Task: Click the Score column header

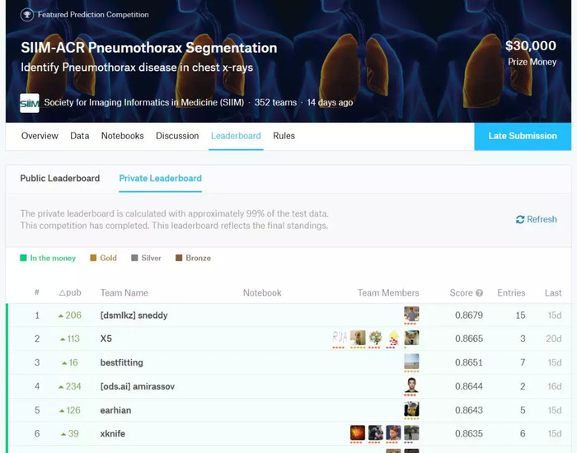Action: [x=461, y=293]
